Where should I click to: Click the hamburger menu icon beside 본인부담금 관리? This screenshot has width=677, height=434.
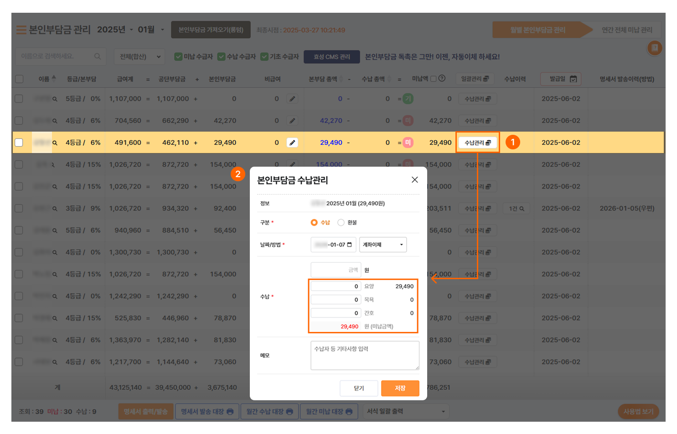click(x=21, y=30)
